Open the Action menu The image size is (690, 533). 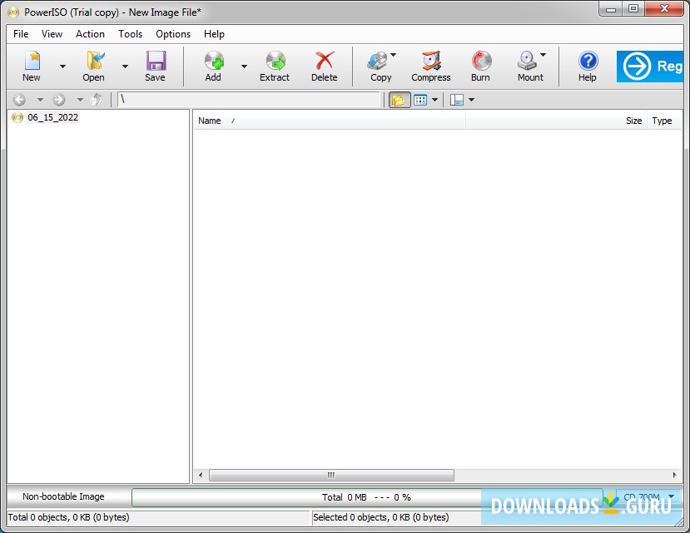point(90,34)
